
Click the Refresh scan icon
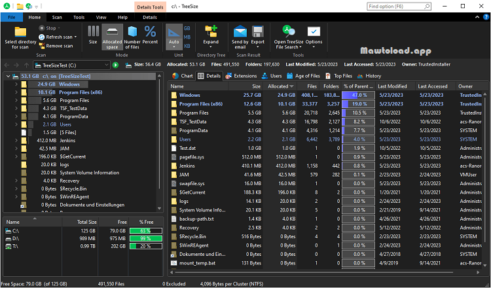point(41,37)
